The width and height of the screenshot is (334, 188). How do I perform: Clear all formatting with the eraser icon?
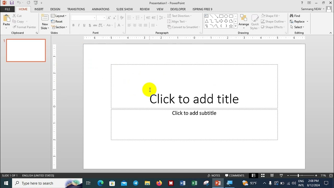(x=121, y=18)
